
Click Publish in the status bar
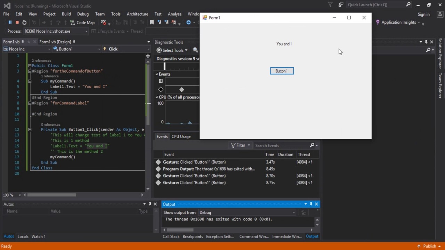pyautogui.click(x=429, y=246)
